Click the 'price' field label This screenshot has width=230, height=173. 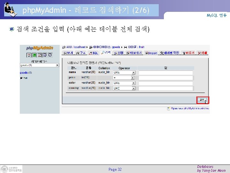[72, 78]
